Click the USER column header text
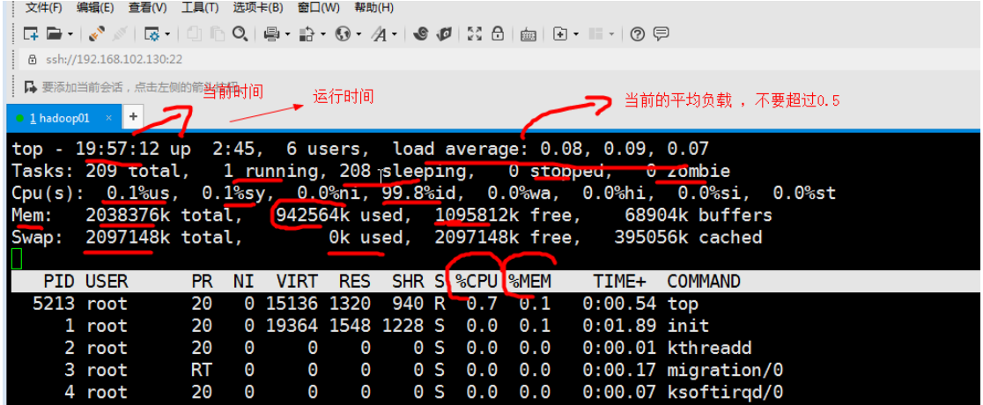The width and height of the screenshot is (983, 405). point(107,281)
